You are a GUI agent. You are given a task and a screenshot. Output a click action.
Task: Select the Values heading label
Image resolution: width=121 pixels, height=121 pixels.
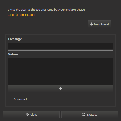click(13, 54)
